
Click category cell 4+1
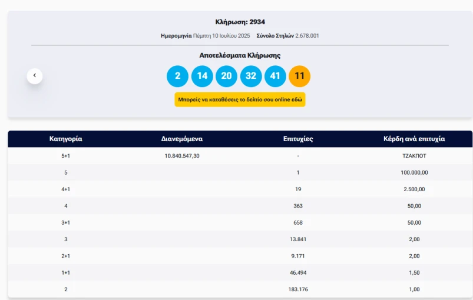click(x=66, y=189)
